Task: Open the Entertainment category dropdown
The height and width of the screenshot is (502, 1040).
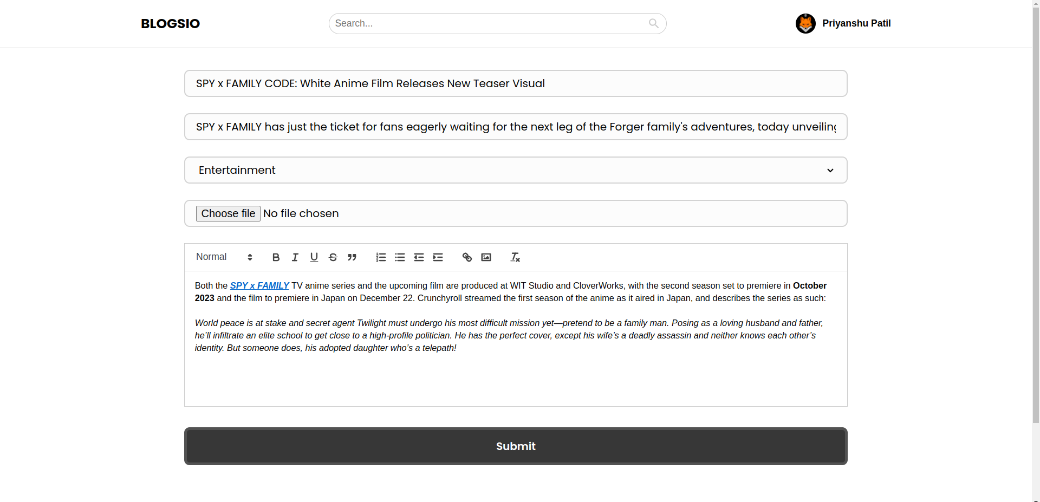Action: pyautogui.click(x=516, y=170)
